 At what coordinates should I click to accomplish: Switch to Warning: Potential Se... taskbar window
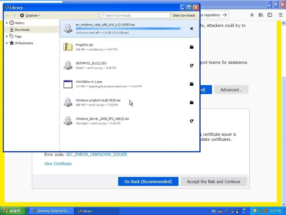pos(52,211)
